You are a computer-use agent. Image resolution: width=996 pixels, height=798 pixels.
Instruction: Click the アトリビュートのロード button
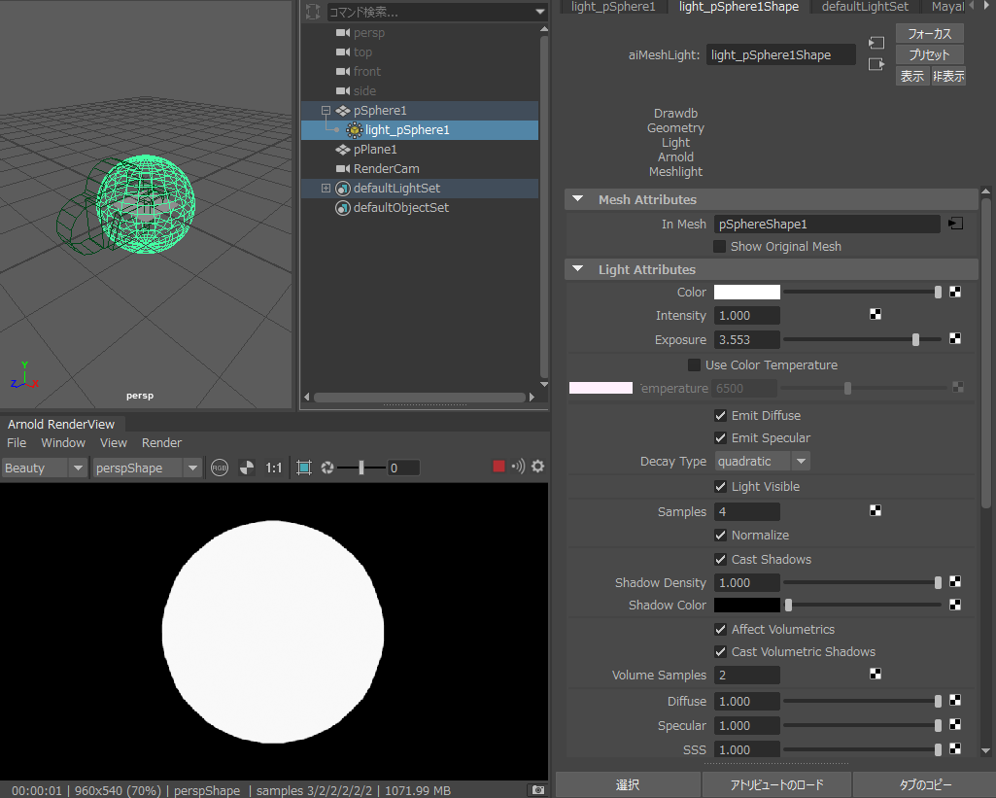click(776, 784)
